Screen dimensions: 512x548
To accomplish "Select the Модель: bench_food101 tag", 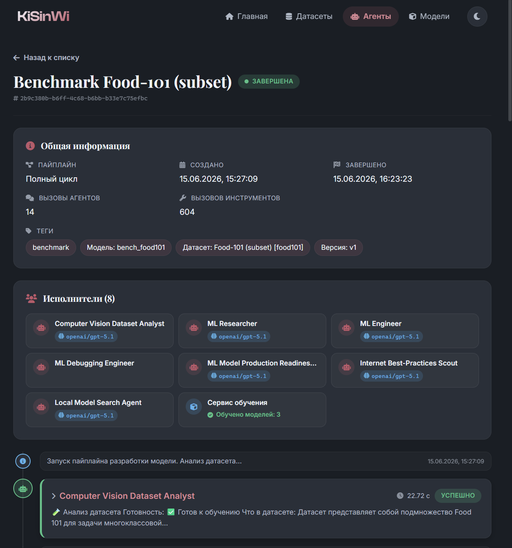I will (x=126, y=247).
